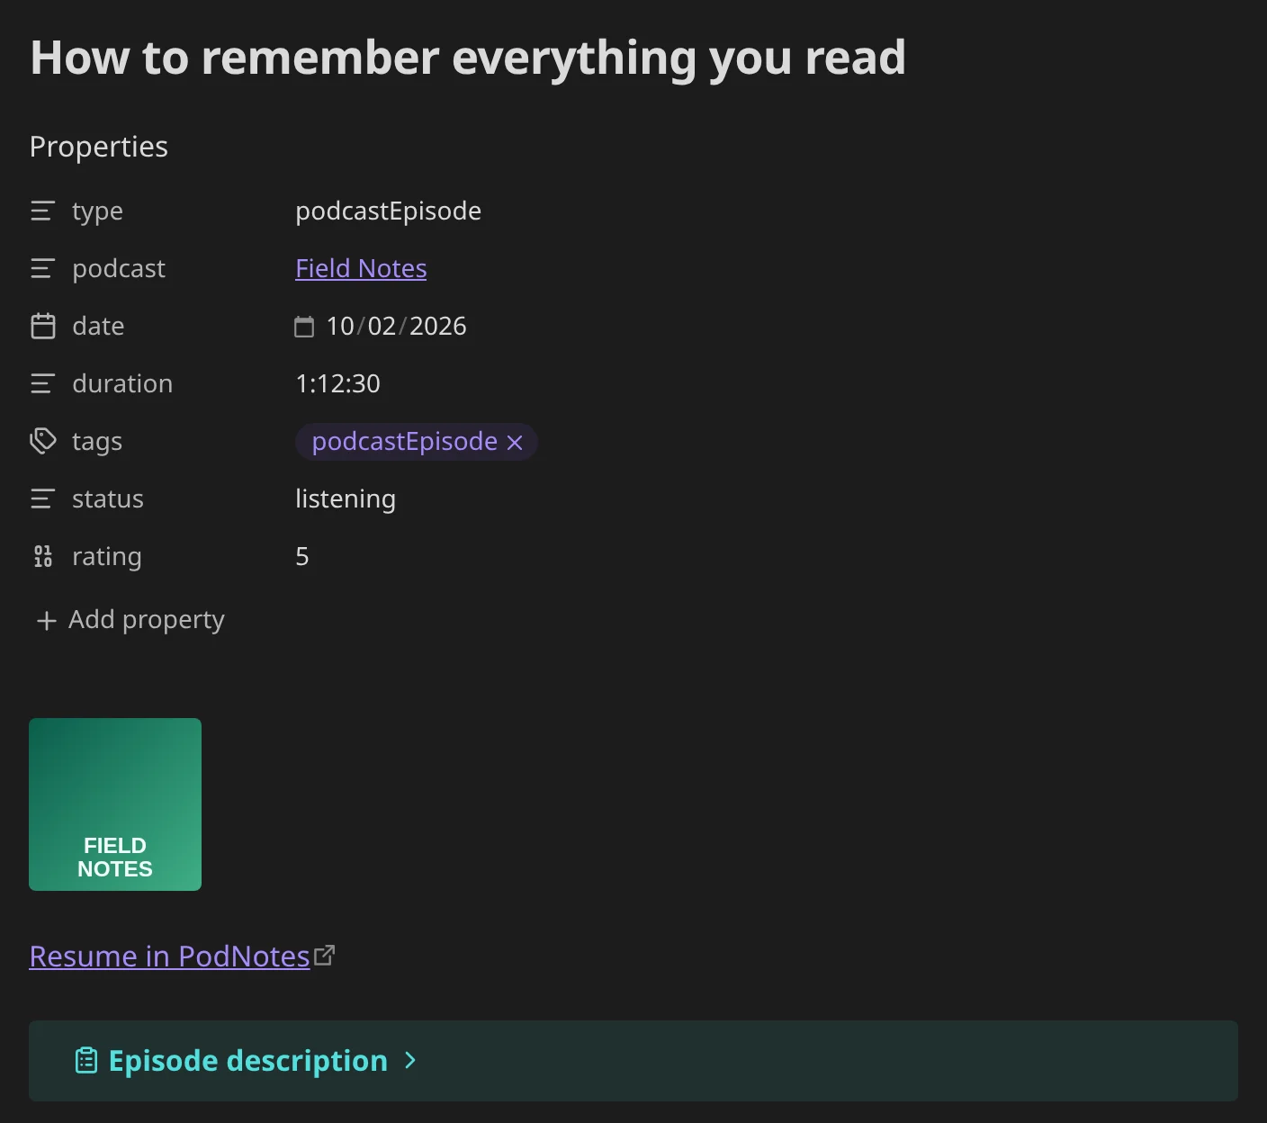Click the date property name
Screen dimensions: 1267x1123
(x=98, y=327)
